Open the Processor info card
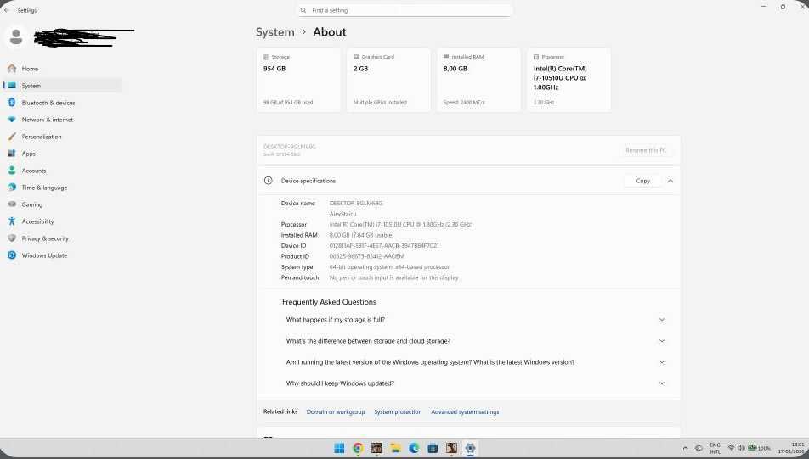Image resolution: width=809 pixels, height=459 pixels. pyautogui.click(x=569, y=80)
